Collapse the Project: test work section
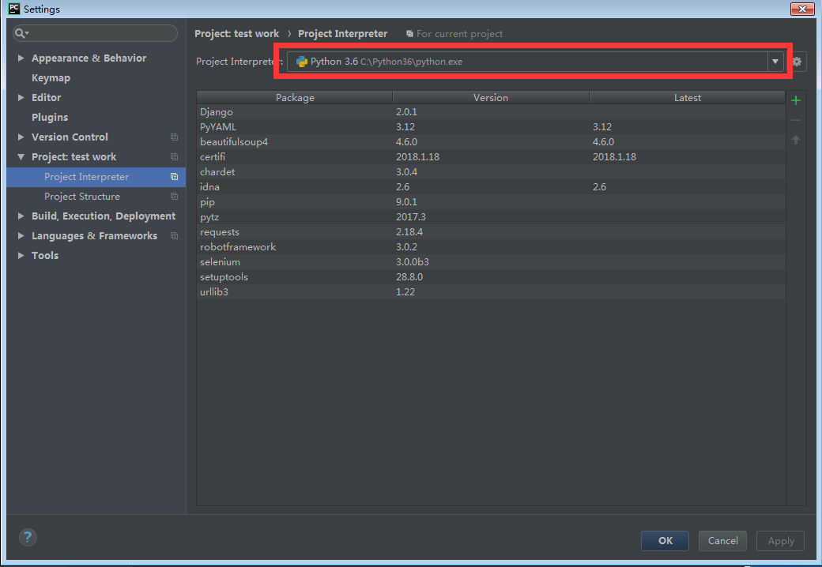The image size is (822, 567). coord(21,157)
